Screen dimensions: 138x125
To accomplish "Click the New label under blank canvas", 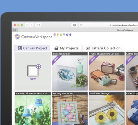I will pyautogui.click(x=33, y=79).
